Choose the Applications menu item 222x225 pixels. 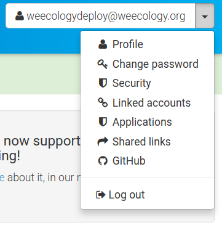148,122
